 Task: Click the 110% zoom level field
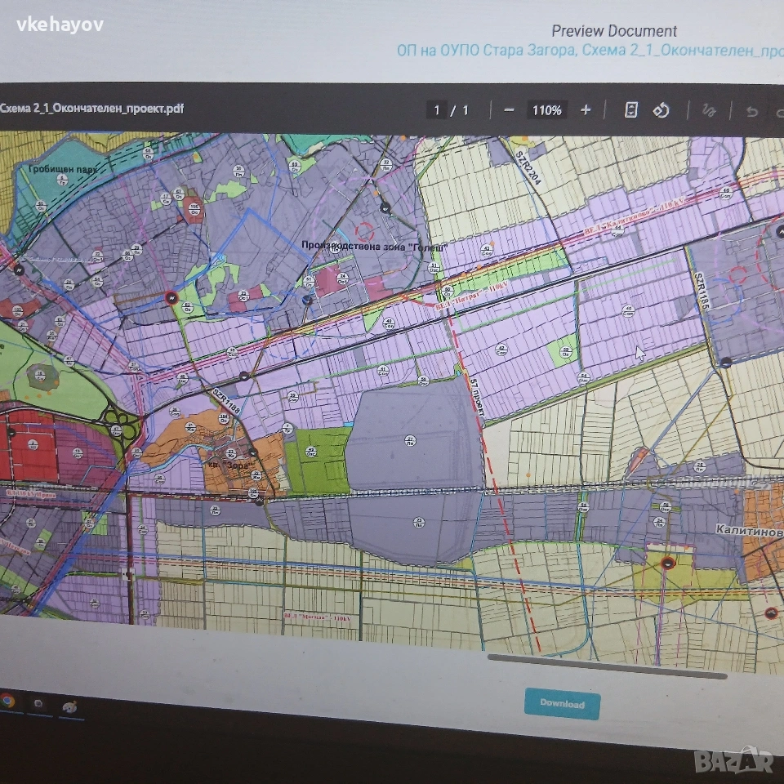pos(546,110)
